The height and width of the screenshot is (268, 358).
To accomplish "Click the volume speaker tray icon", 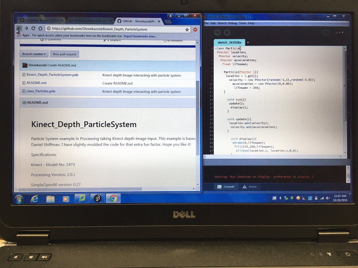I will 328,198.
